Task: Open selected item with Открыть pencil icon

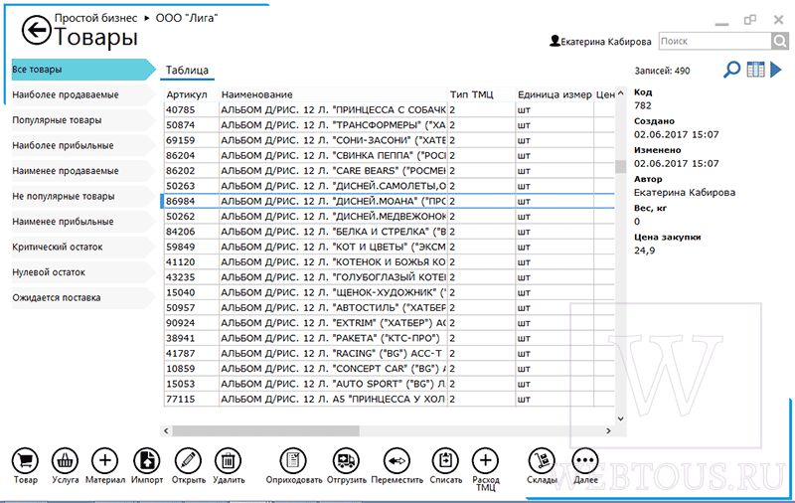Action: click(x=188, y=461)
